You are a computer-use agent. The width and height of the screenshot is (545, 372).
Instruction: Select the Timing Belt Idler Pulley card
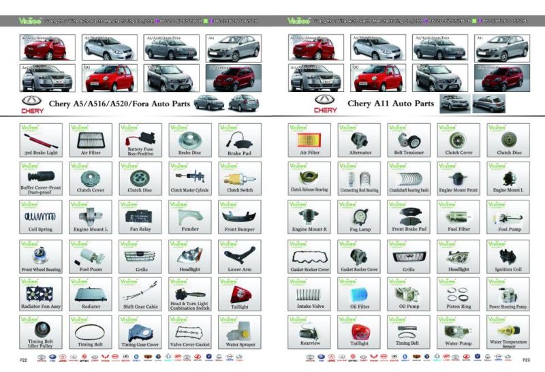pos(41,332)
